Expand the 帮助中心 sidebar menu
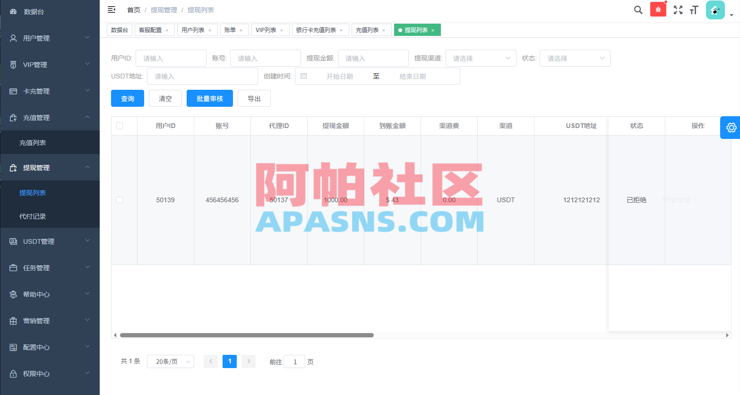The height and width of the screenshot is (395, 740). click(50, 294)
